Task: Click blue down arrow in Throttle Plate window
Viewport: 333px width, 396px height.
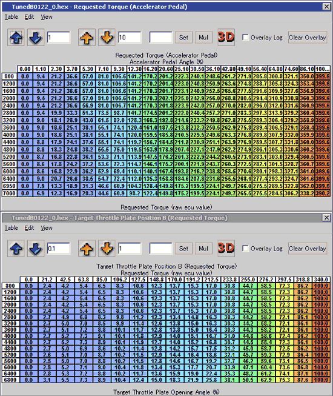Action: coord(36,249)
